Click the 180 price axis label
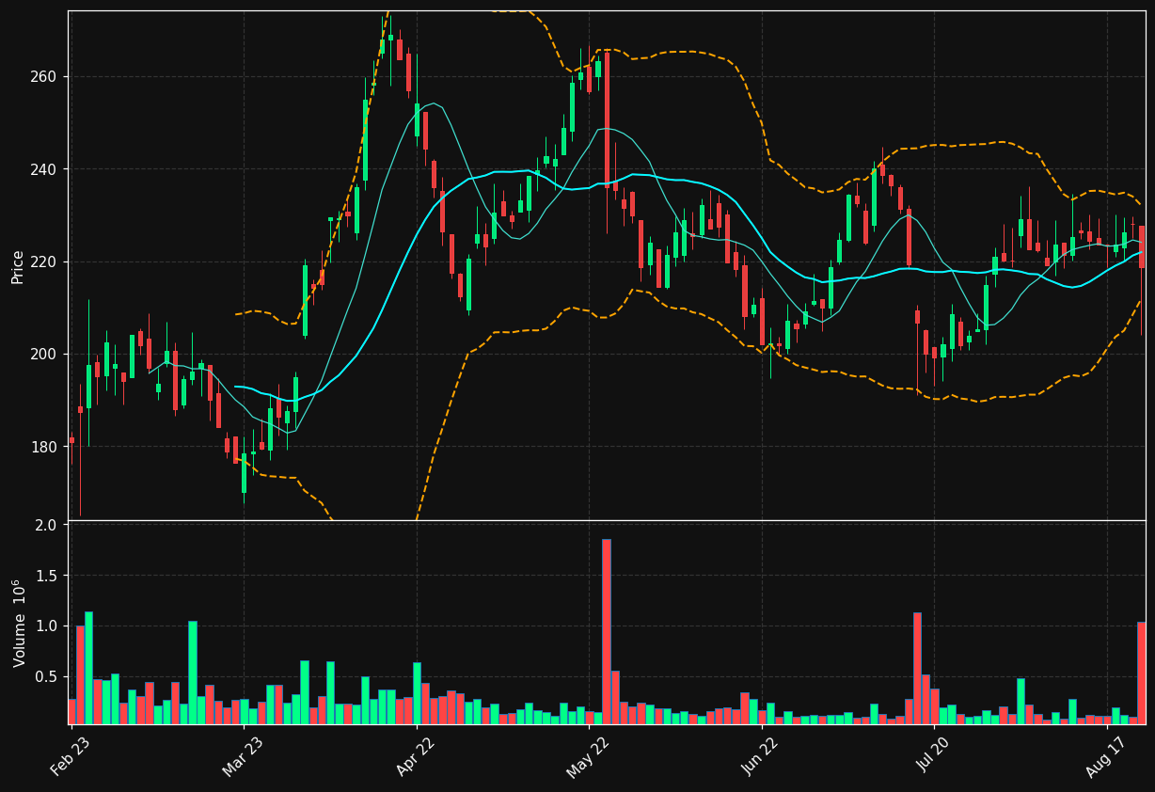The width and height of the screenshot is (1155, 792). [x=44, y=447]
